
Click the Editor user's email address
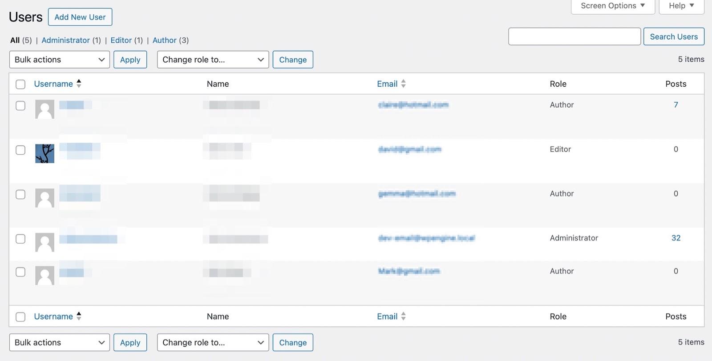click(409, 149)
